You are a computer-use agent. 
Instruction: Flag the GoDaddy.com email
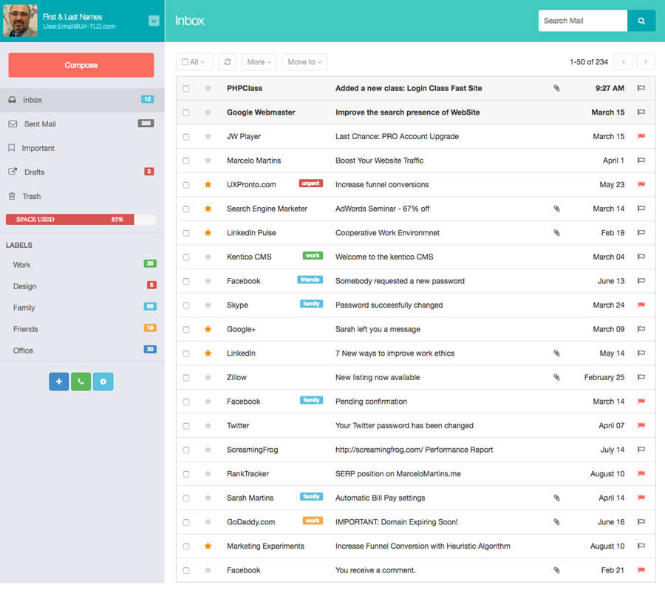(x=641, y=522)
